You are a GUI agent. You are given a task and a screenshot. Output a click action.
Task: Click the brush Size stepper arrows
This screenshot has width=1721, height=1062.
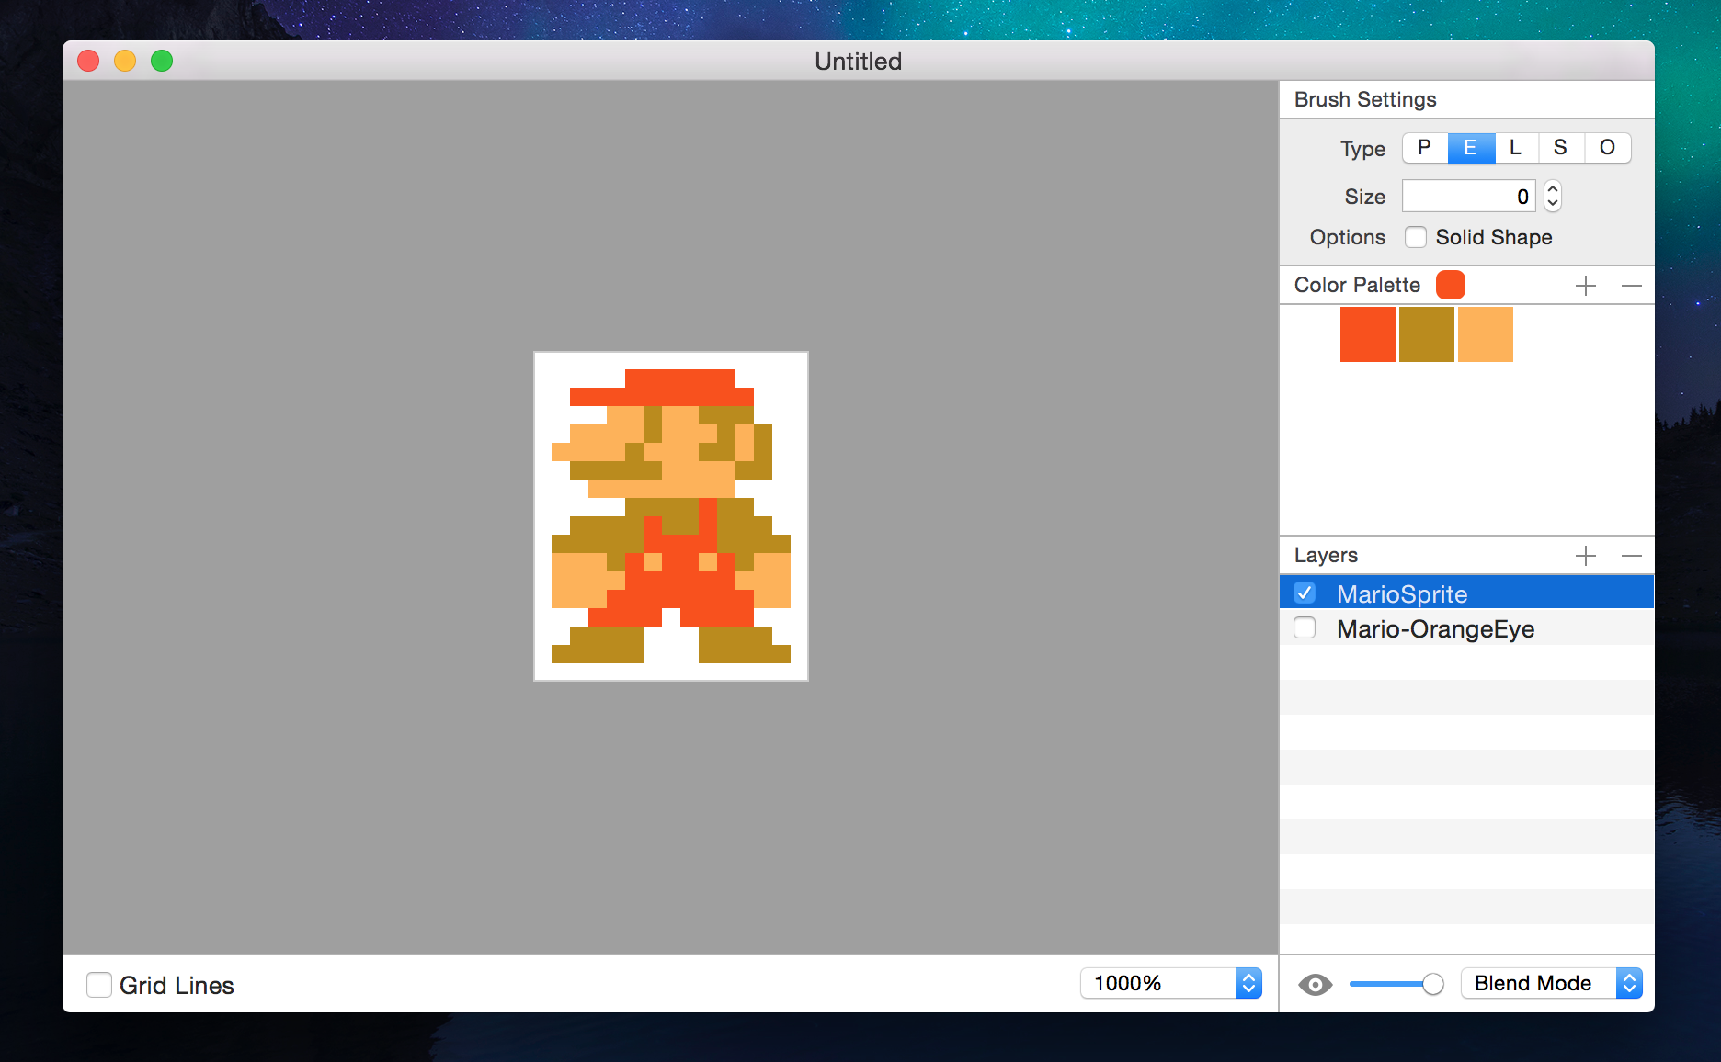[1553, 197]
